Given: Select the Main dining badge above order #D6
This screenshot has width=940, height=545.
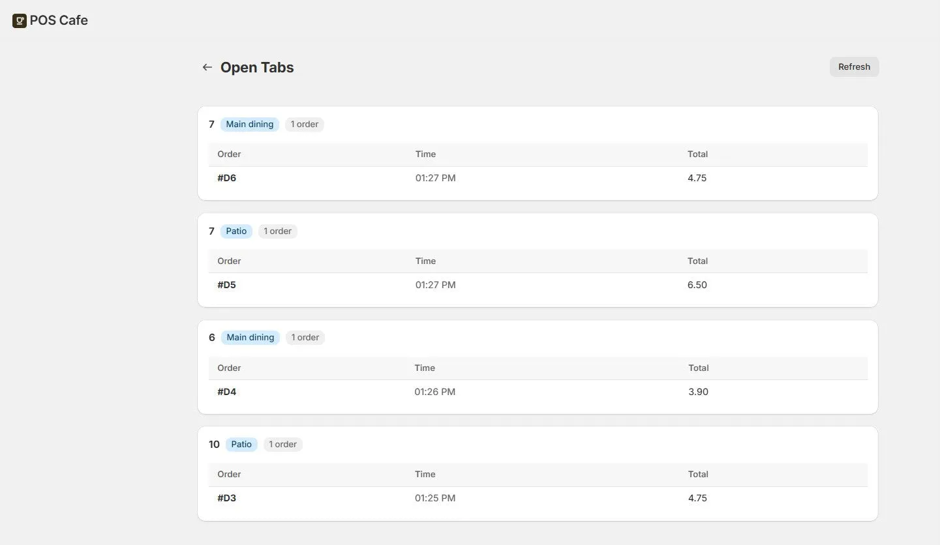Looking at the screenshot, I should [x=250, y=124].
